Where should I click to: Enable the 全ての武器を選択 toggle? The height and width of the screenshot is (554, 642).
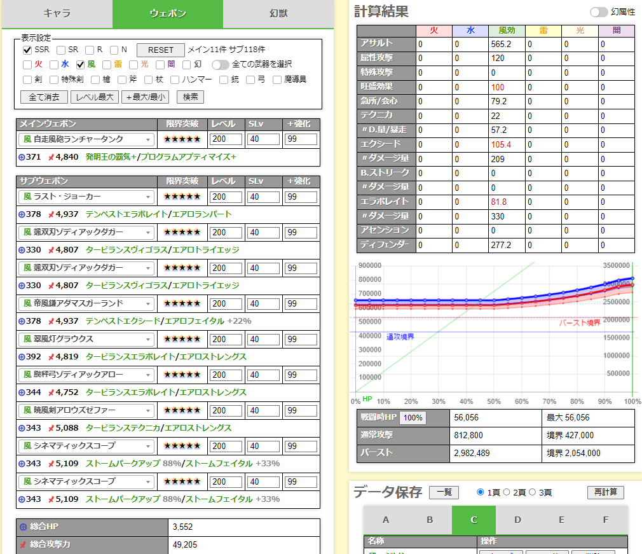pyautogui.click(x=220, y=64)
